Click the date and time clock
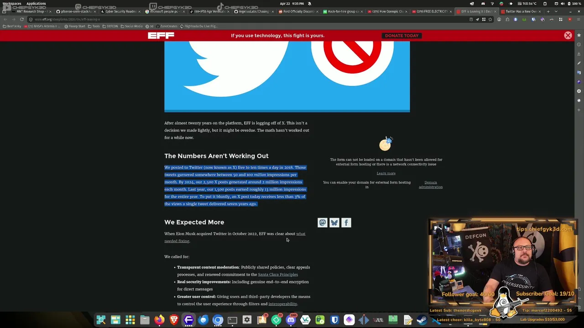Viewport: 584px width, 328px height. 292,3
